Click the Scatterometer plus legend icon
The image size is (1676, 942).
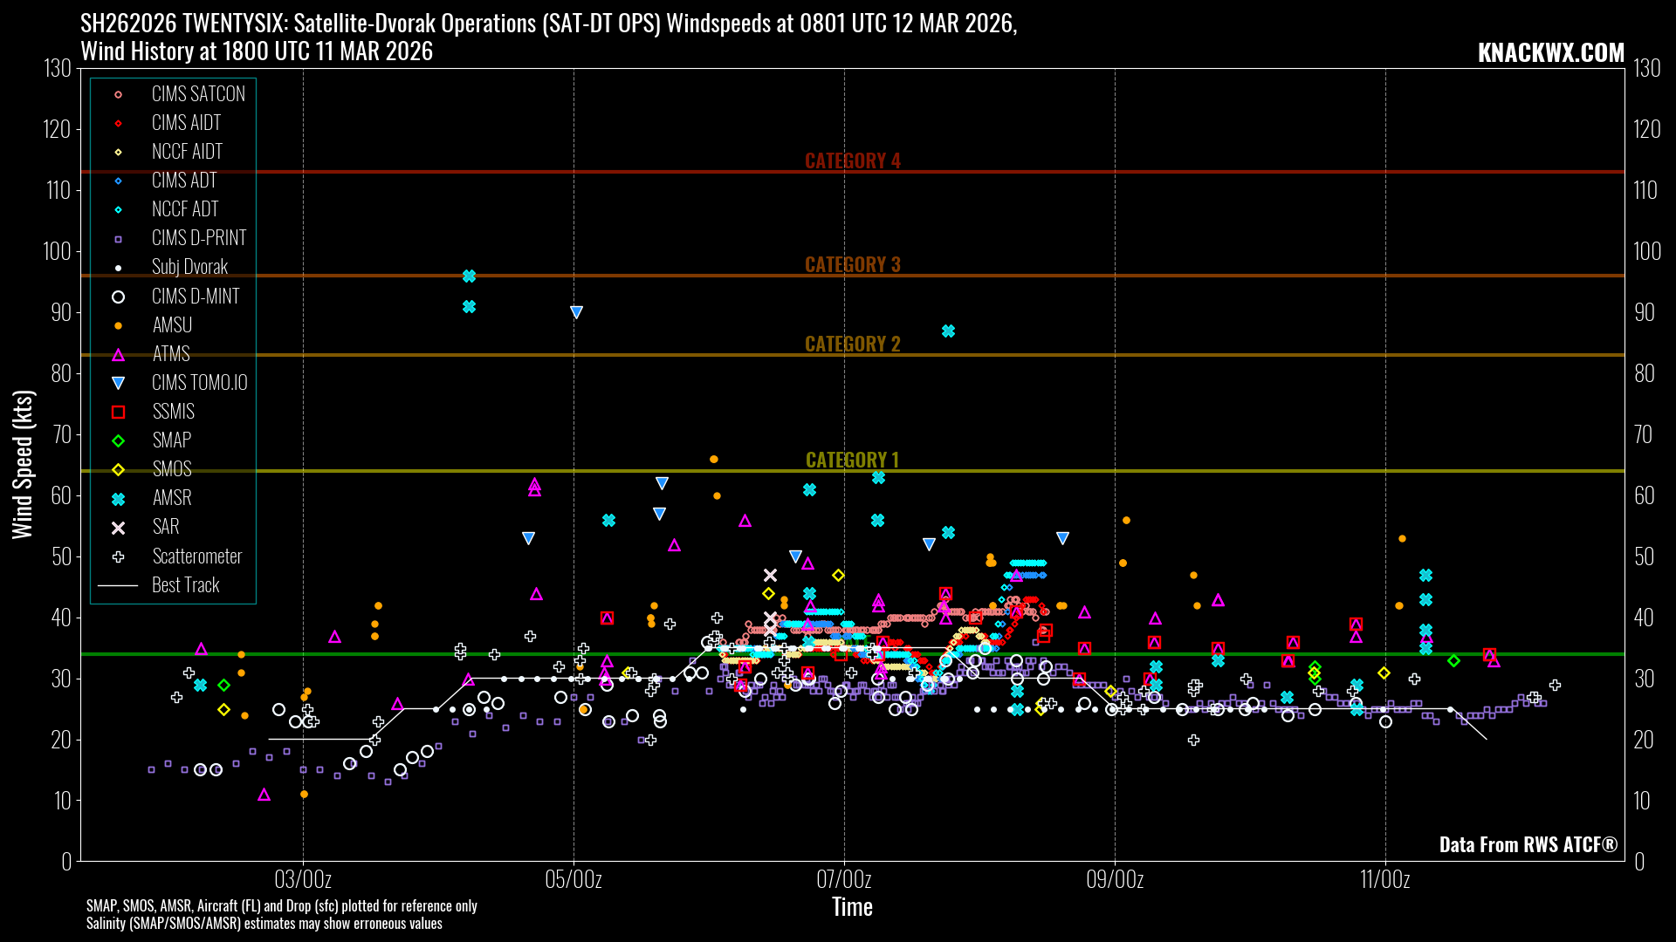click(119, 556)
